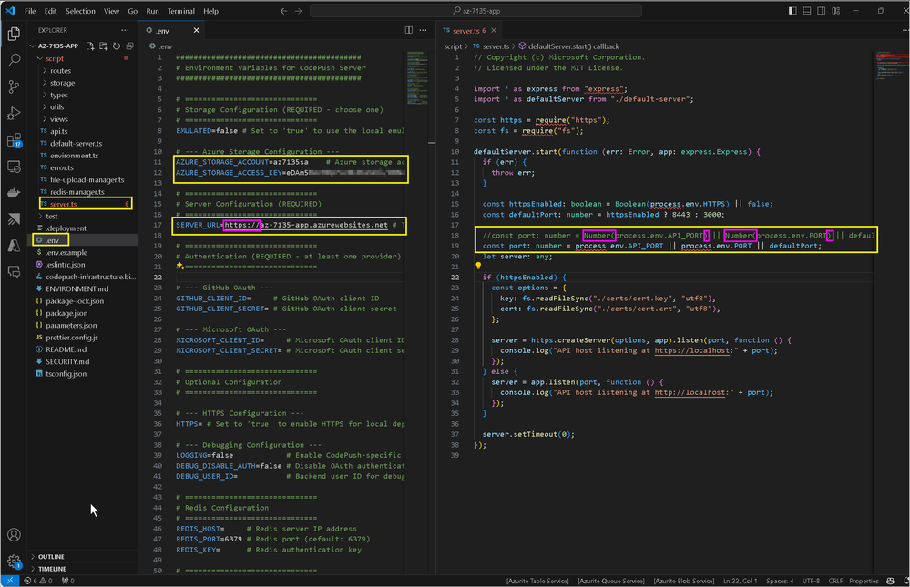Open remote window indicator in status bar
This screenshot has height=587, width=910.
click(x=10, y=581)
